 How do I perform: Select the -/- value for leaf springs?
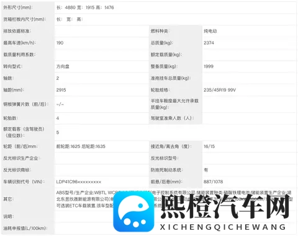60,104
